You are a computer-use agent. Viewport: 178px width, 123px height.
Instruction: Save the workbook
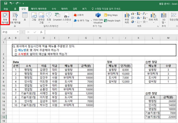coord(6,3)
